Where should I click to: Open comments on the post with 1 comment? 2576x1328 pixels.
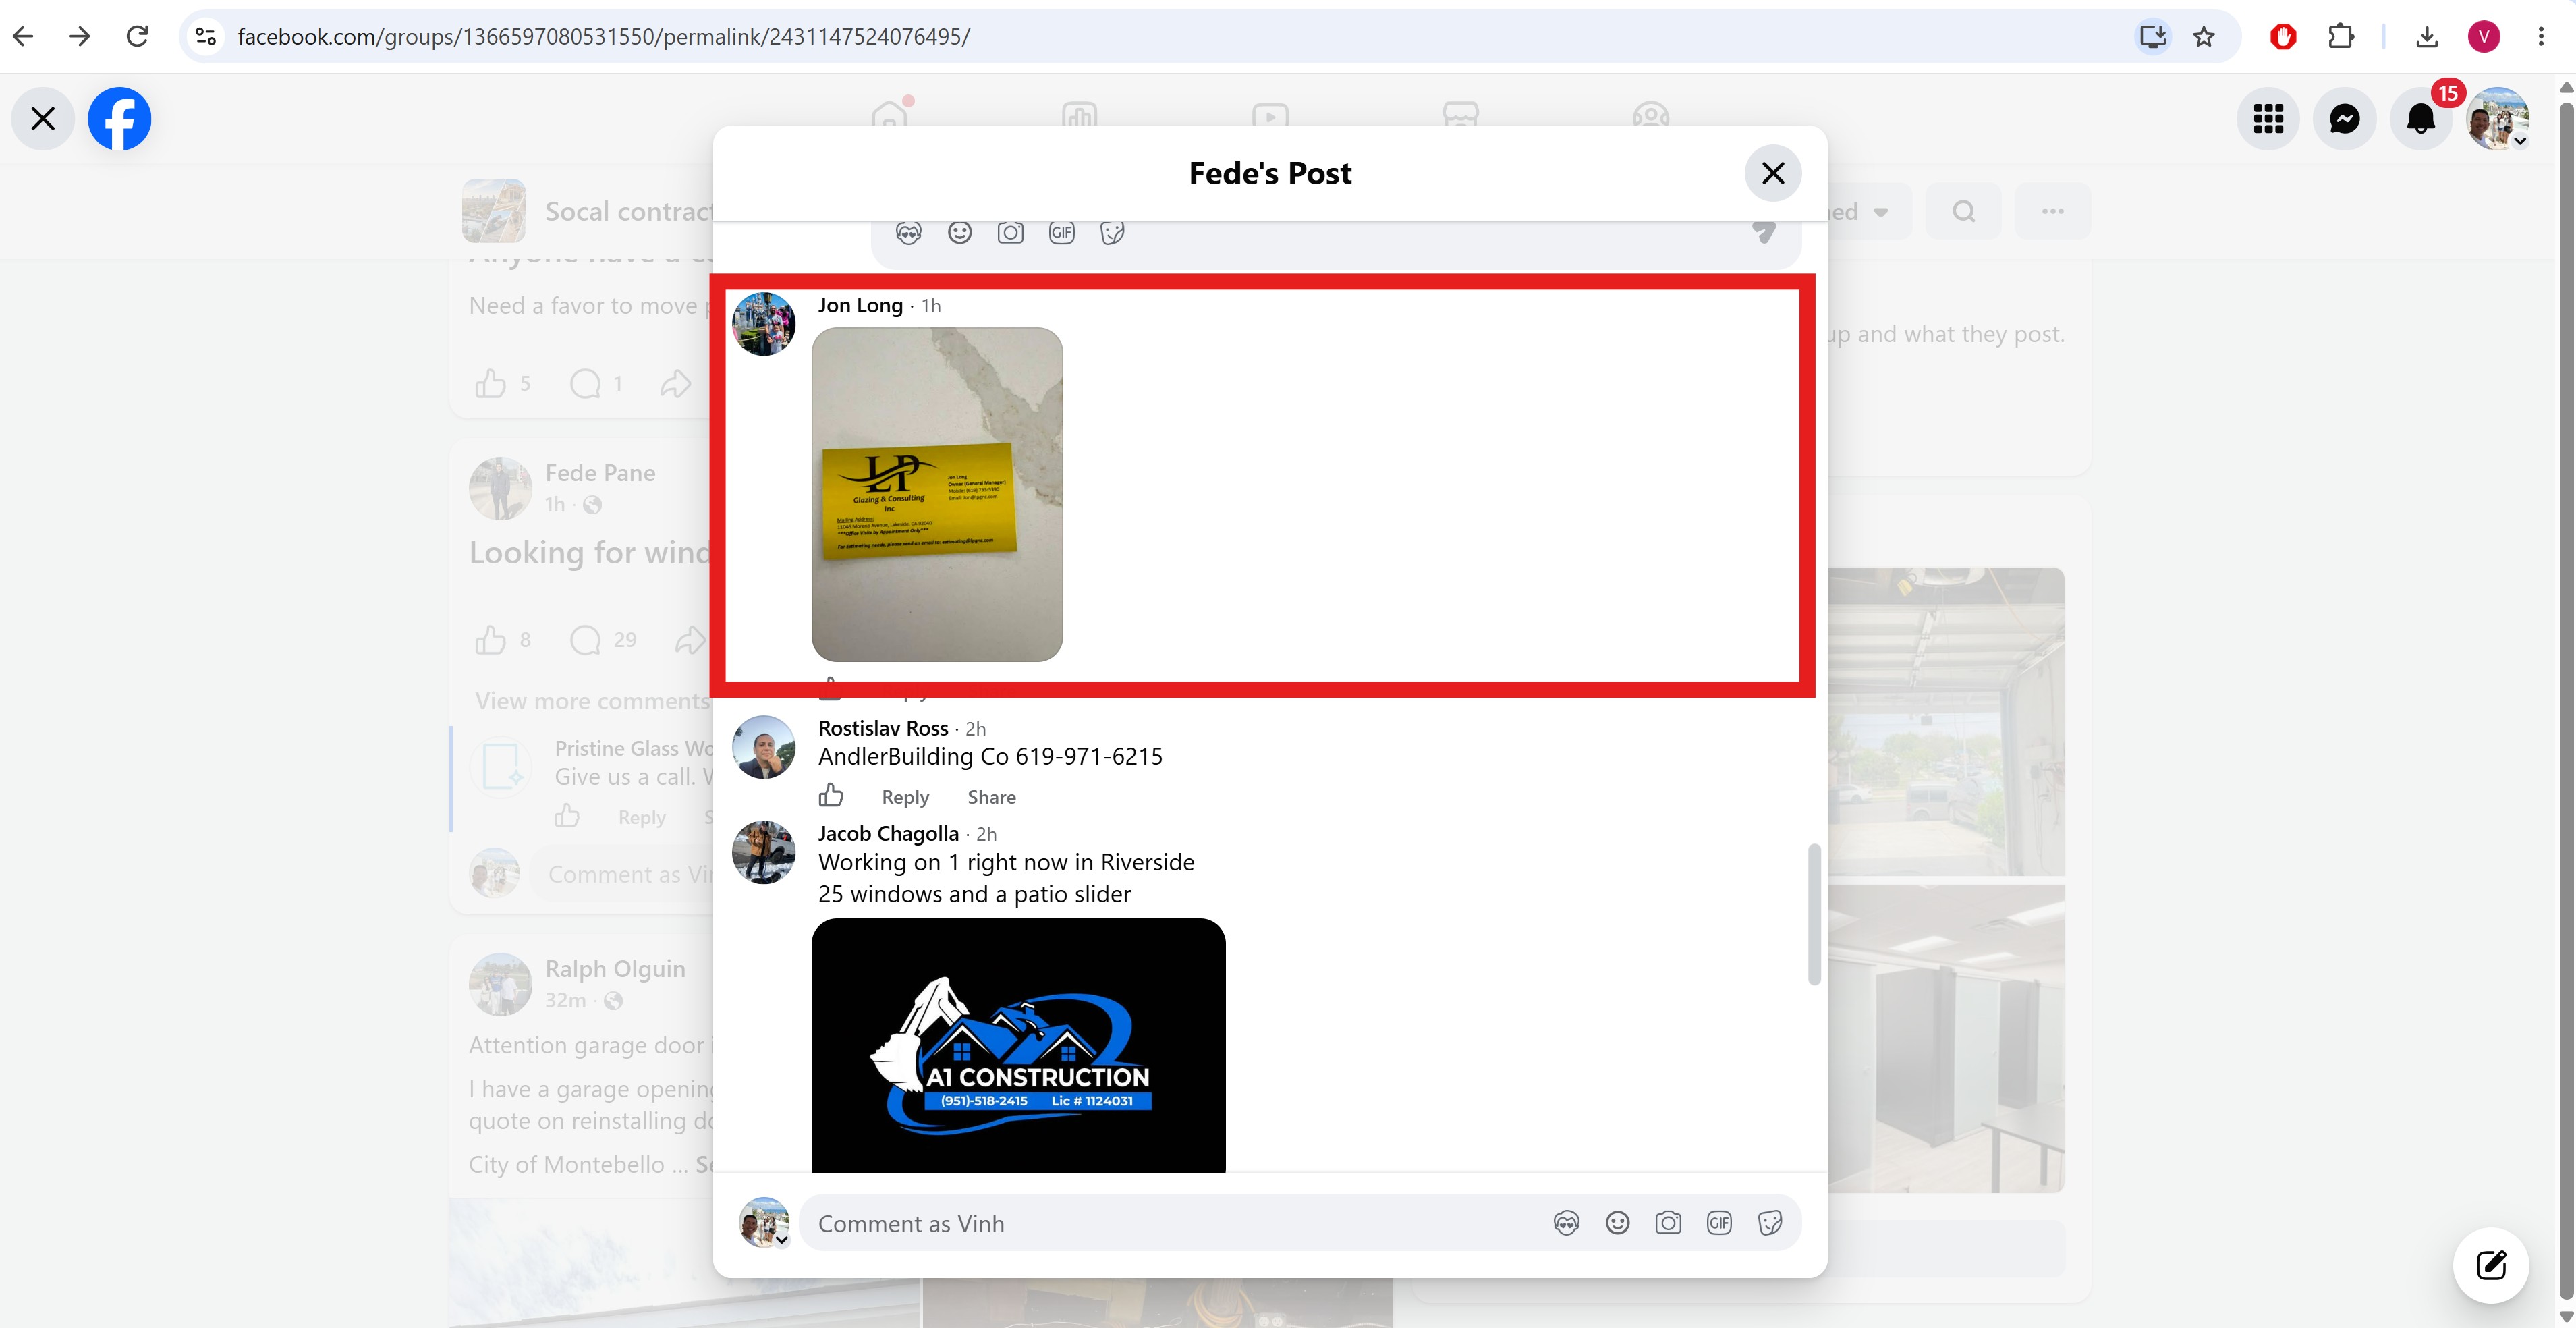tap(596, 383)
